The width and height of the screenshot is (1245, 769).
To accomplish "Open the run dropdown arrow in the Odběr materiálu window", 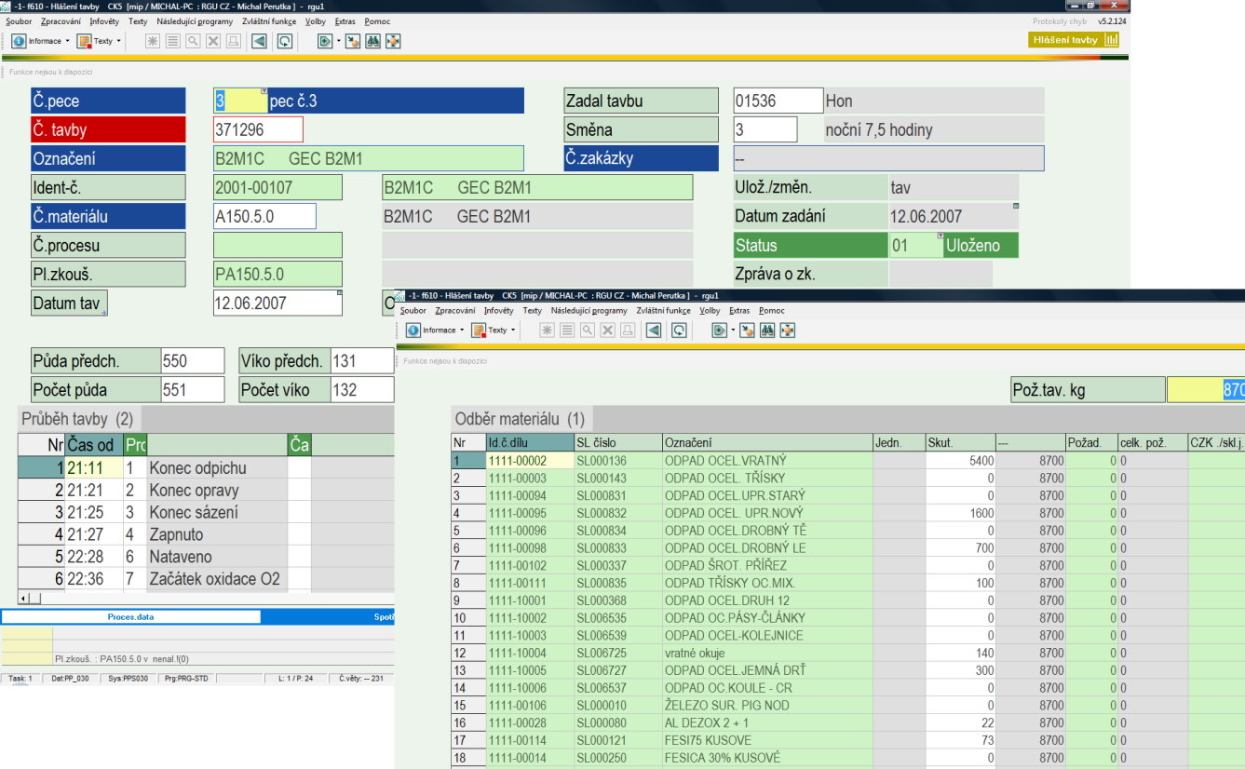I will tap(734, 330).
